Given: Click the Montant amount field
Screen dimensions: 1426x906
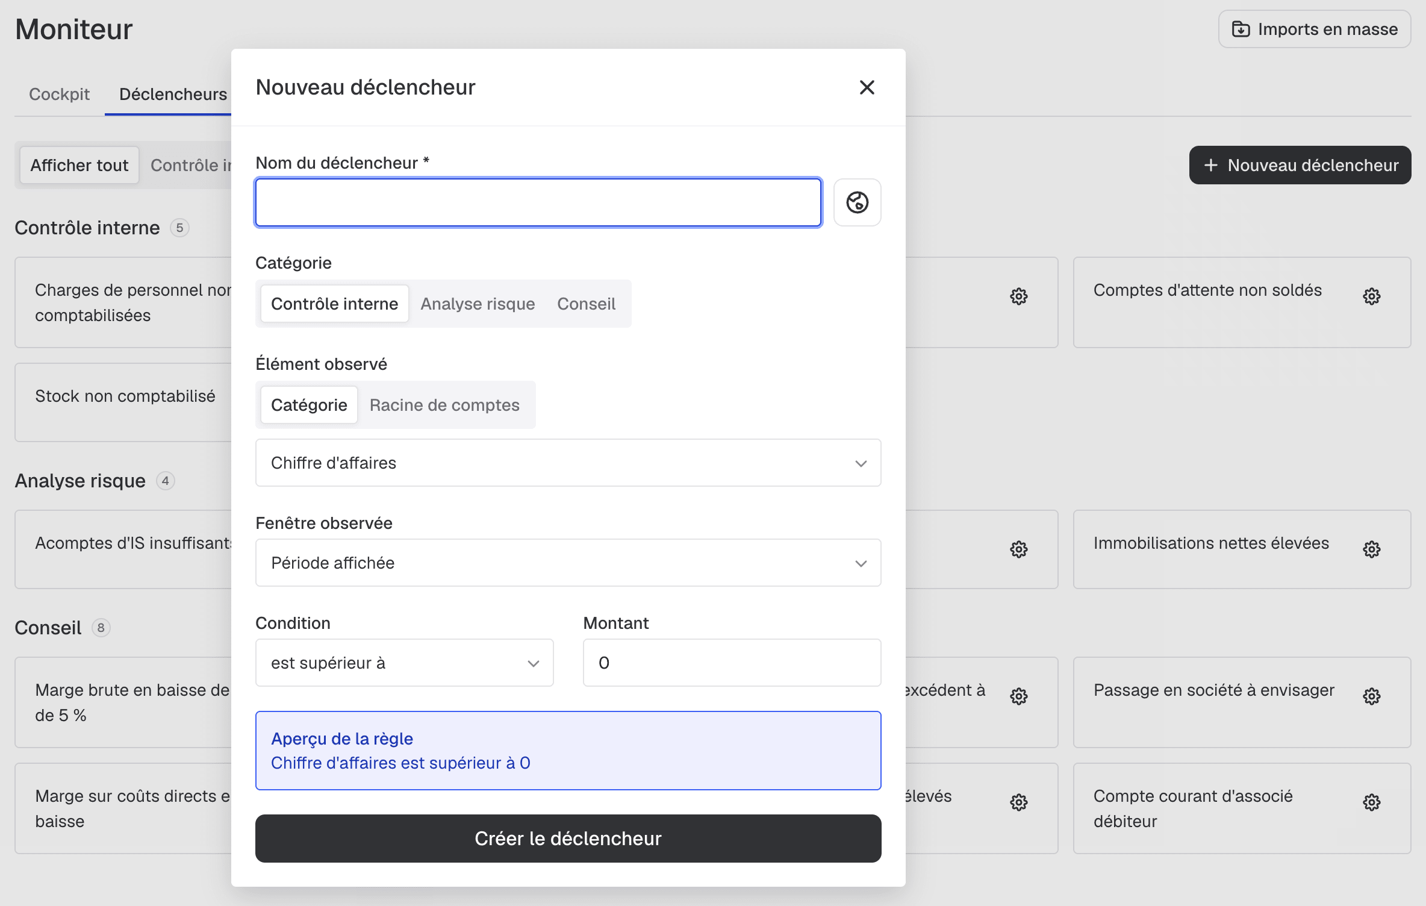Looking at the screenshot, I should click(x=732, y=663).
